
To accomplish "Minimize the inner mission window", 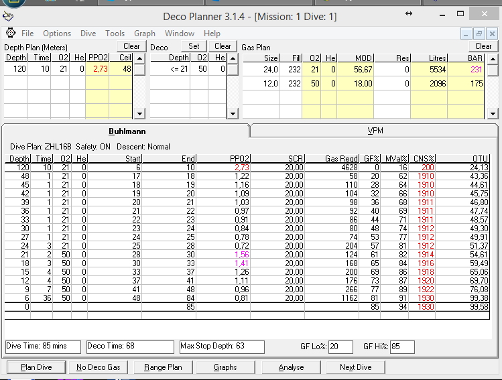I will coord(466,34).
